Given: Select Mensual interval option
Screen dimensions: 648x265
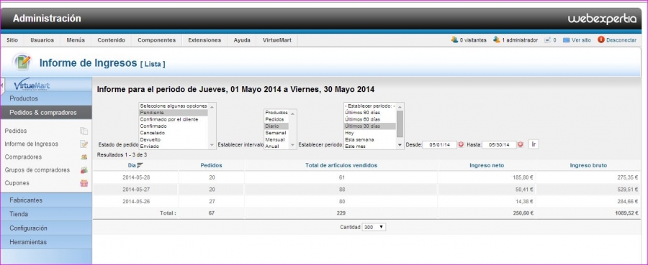Looking at the screenshot, I should click(x=276, y=140).
